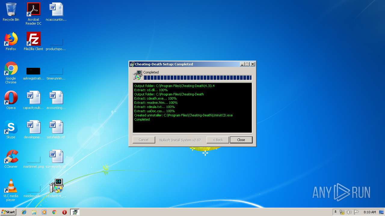The width and height of the screenshot is (385, 216).
Task: Open Internet Explorer from the taskbar
Action: (24, 212)
